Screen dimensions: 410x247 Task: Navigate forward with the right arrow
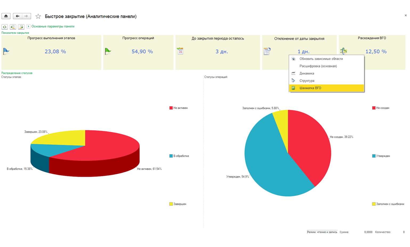point(26,16)
